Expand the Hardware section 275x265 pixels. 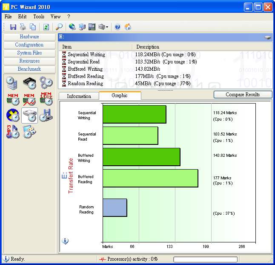pyautogui.click(x=29, y=37)
